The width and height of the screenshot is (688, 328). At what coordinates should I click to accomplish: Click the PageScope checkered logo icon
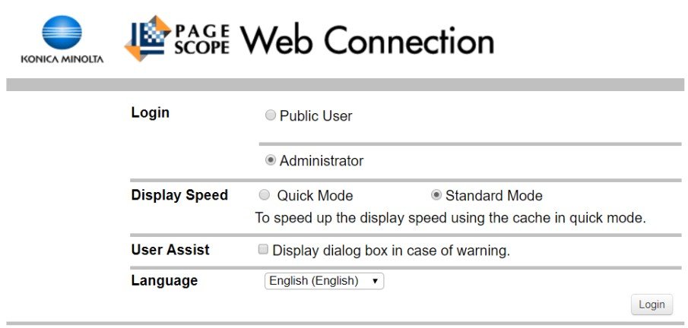(147, 38)
